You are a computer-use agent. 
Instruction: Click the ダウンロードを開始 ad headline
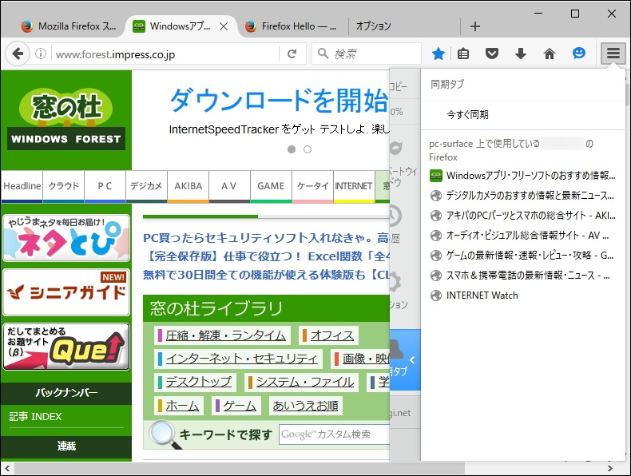coord(279,101)
